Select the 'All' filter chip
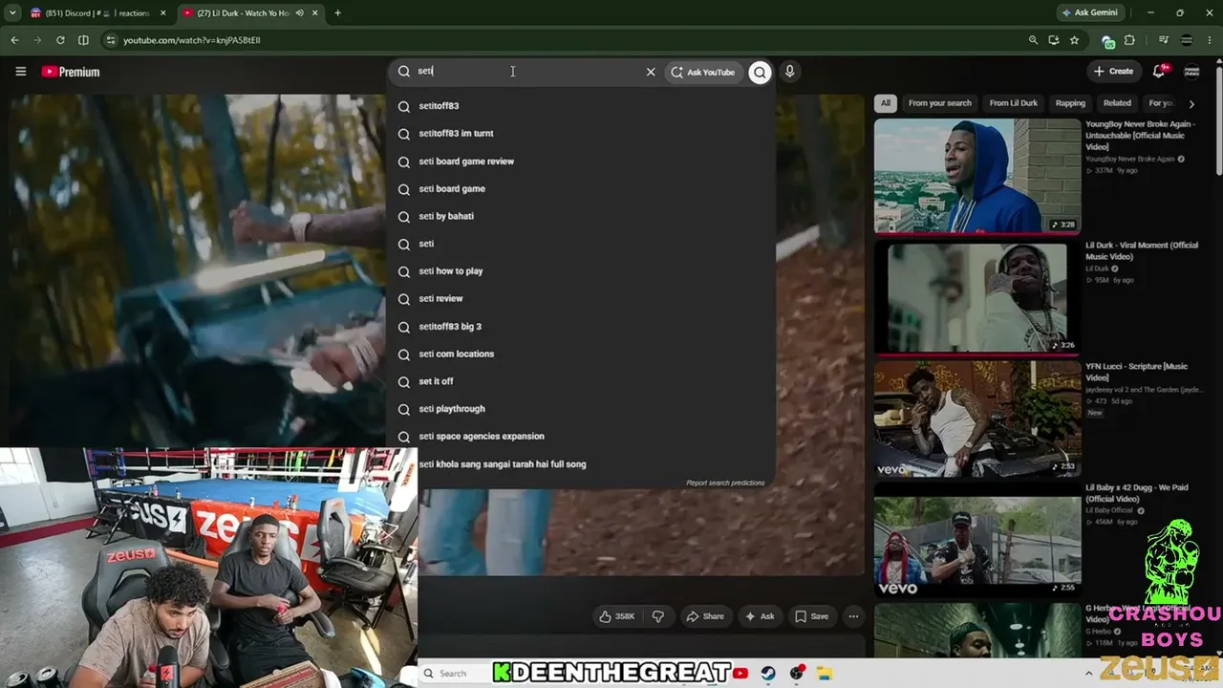This screenshot has width=1223, height=688. (x=886, y=103)
